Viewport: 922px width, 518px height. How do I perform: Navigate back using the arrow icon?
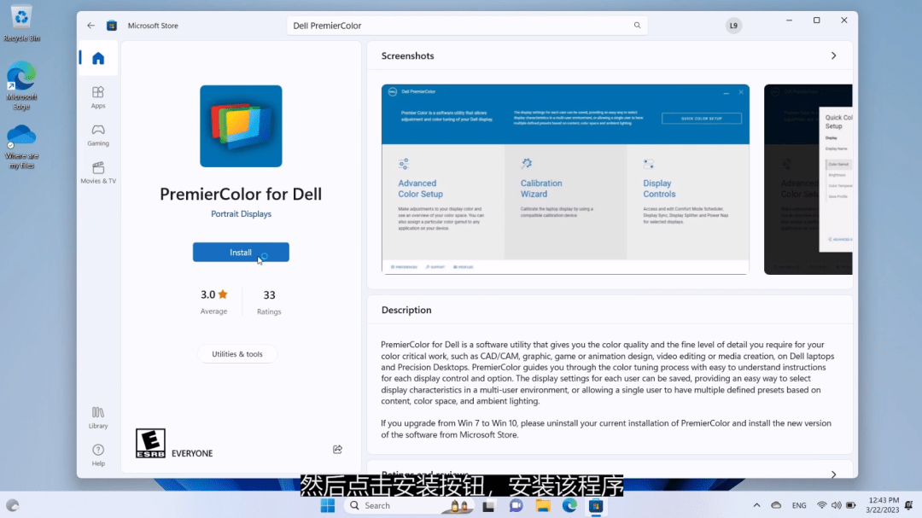click(x=91, y=26)
